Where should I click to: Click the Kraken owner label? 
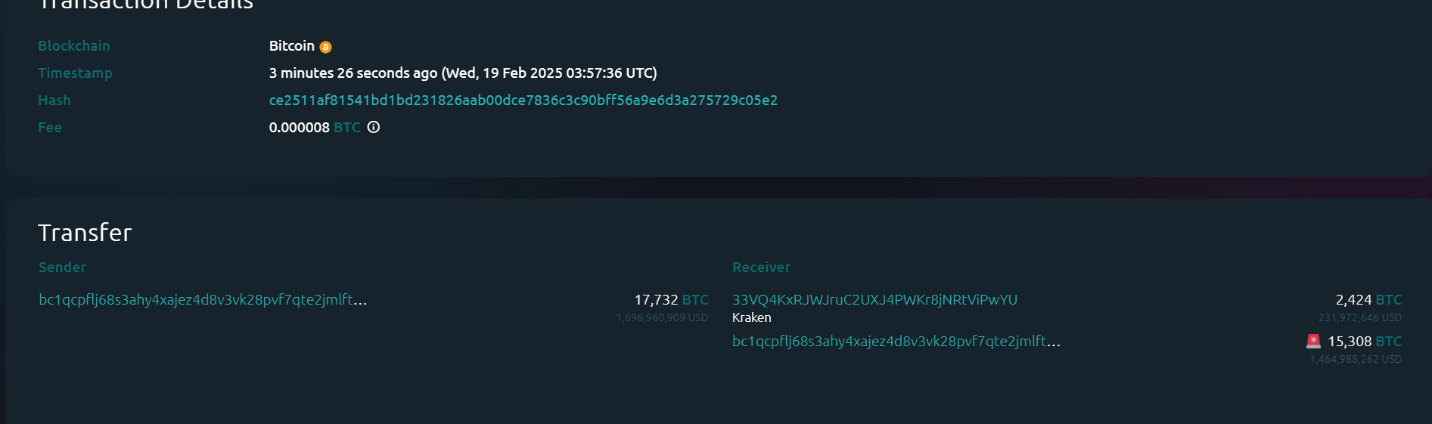(751, 318)
